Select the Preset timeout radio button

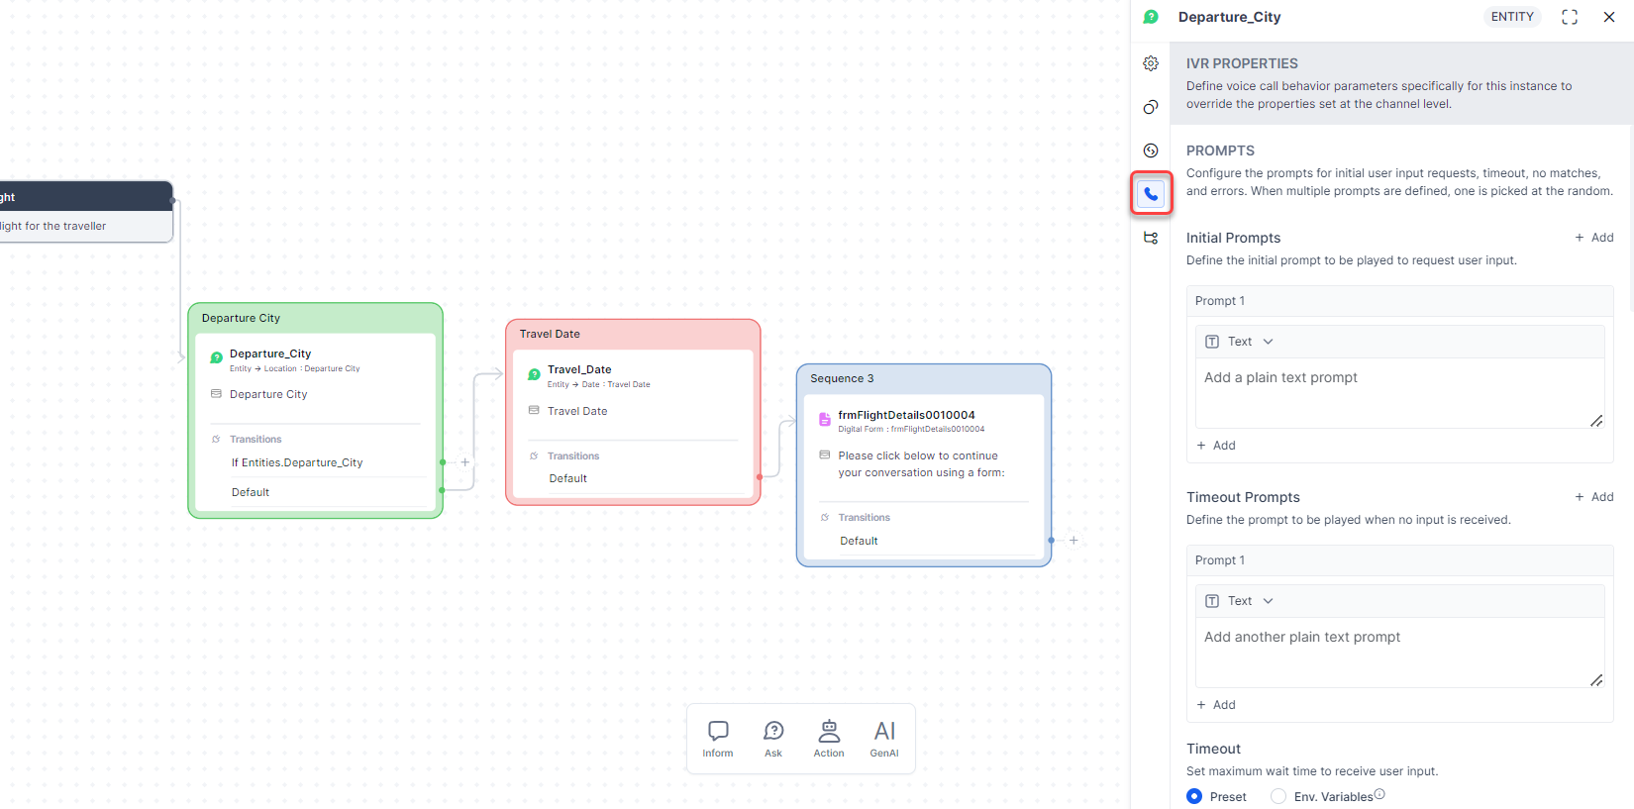[1195, 796]
